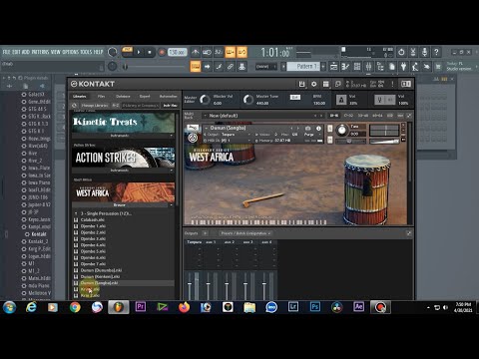This screenshot has width=479, height=359.
Task: Click the instrument info icon
Action: (318, 128)
